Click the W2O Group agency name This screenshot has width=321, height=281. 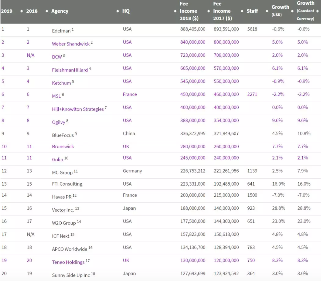(64, 223)
